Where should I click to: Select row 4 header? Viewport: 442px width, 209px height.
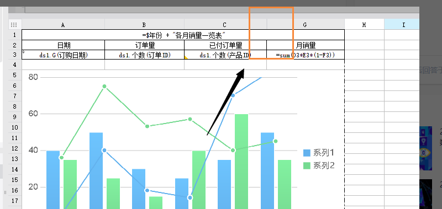tap(15, 65)
